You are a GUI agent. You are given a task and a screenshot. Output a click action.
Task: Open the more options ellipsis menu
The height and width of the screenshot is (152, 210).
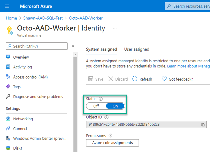pos(115,28)
